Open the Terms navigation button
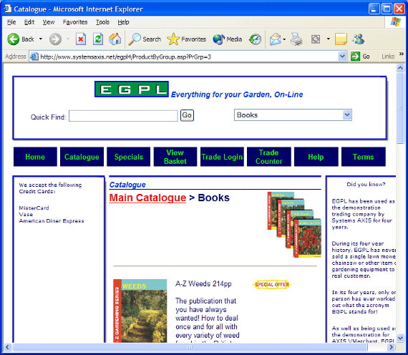The image size is (408, 355). click(363, 157)
